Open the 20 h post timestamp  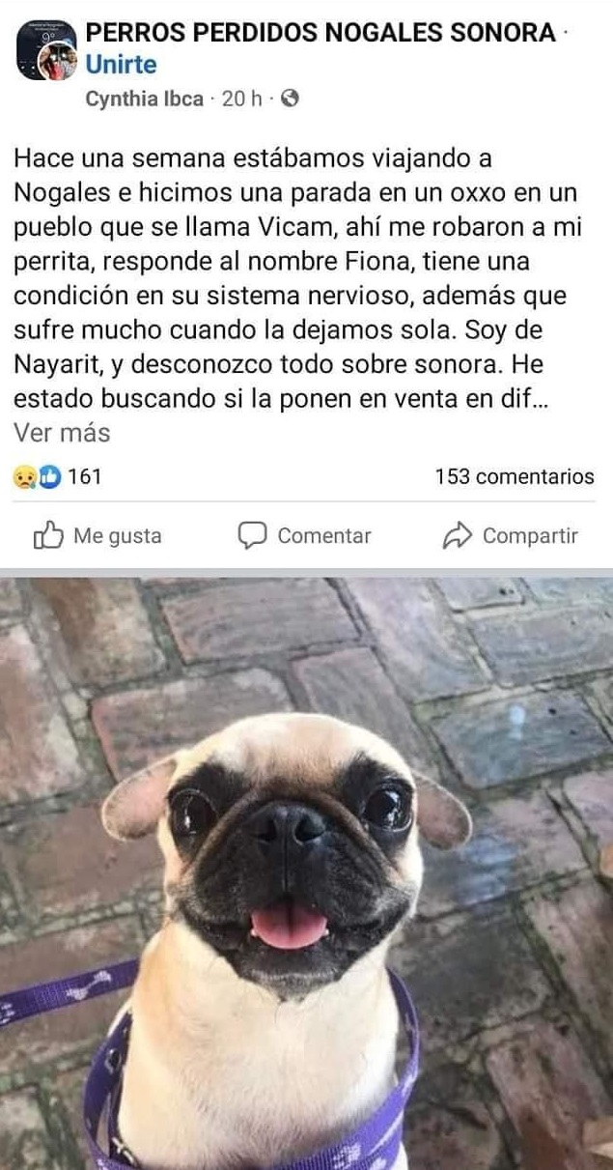pyautogui.click(x=241, y=100)
